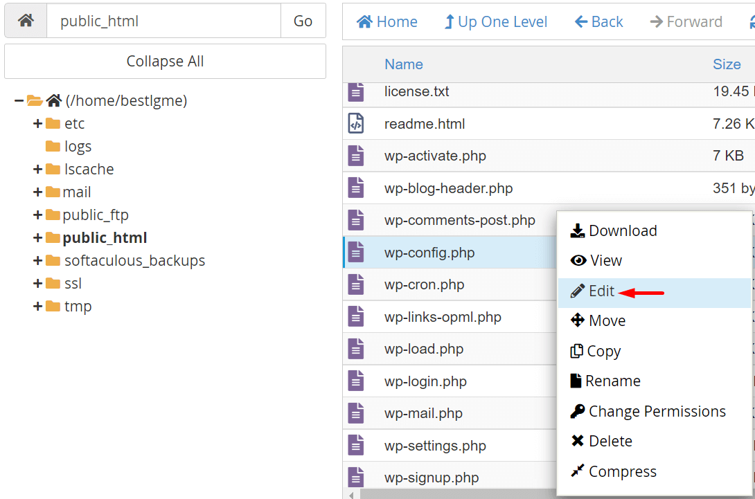Click the logs folder icon in tree

pos(53,146)
